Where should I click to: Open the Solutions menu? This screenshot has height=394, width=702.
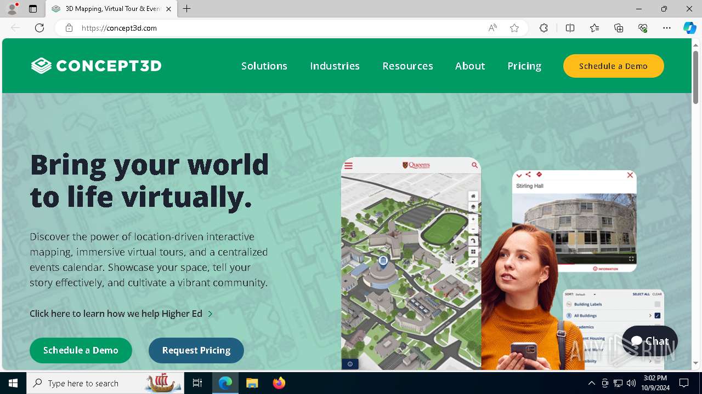click(264, 66)
